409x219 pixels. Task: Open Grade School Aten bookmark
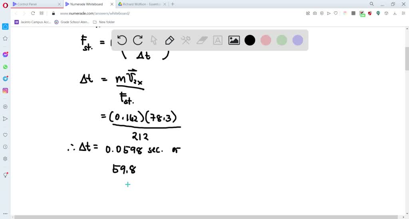[x=71, y=22]
